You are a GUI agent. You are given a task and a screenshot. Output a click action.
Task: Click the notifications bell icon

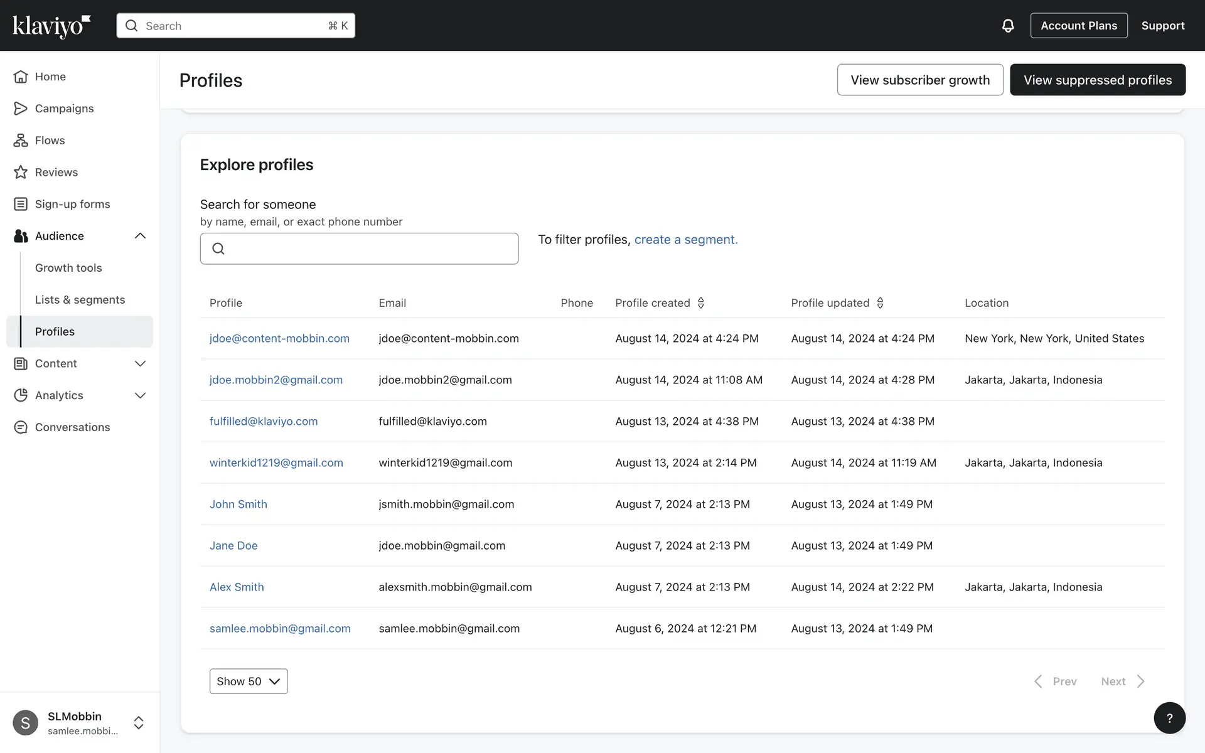tap(1007, 26)
